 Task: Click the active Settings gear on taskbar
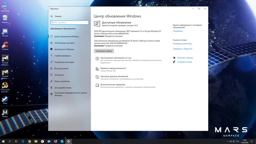[x=68, y=141]
